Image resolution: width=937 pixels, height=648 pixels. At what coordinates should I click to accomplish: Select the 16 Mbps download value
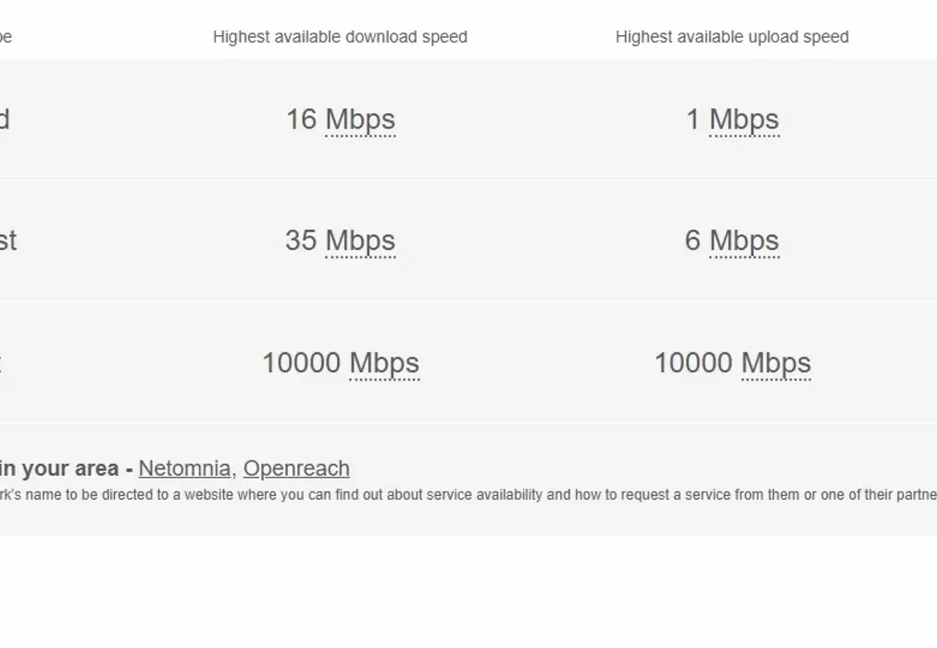point(341,119)
